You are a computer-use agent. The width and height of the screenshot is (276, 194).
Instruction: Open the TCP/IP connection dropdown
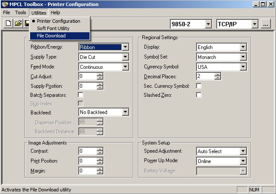click(x=255, y=24)
